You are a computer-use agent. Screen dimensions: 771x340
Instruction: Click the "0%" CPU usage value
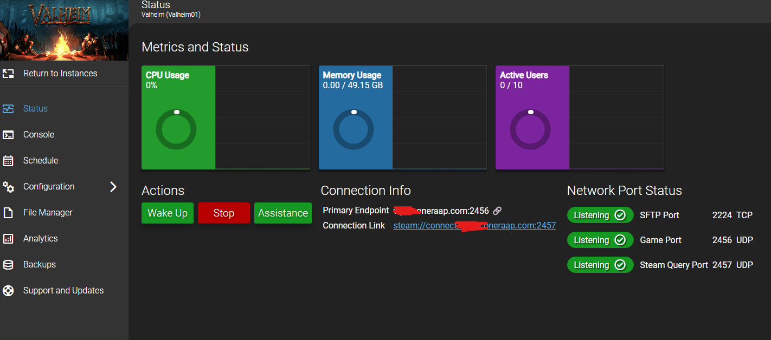point(151,86)
